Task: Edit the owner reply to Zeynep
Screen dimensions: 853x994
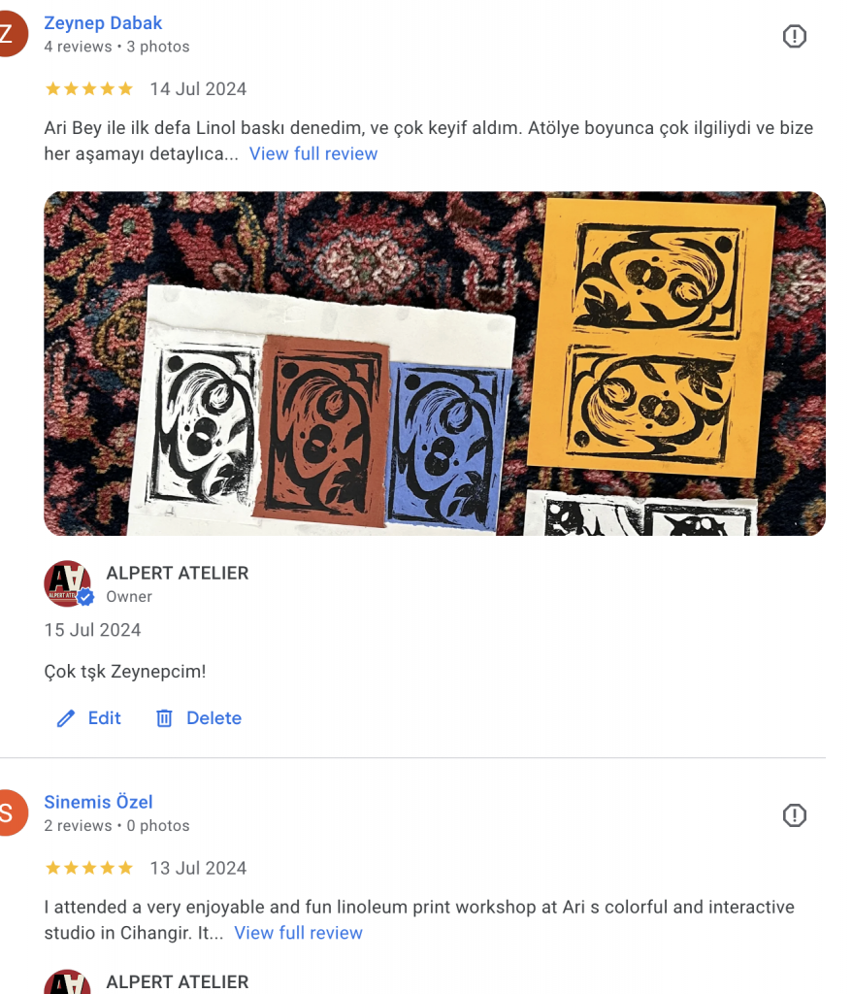Action: tap(88, 718)
